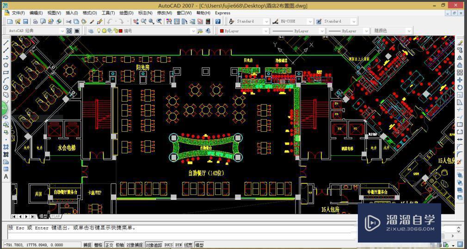467x249 pixels.
Task: Select the Polygon draw tool
Action: point(6,65)
